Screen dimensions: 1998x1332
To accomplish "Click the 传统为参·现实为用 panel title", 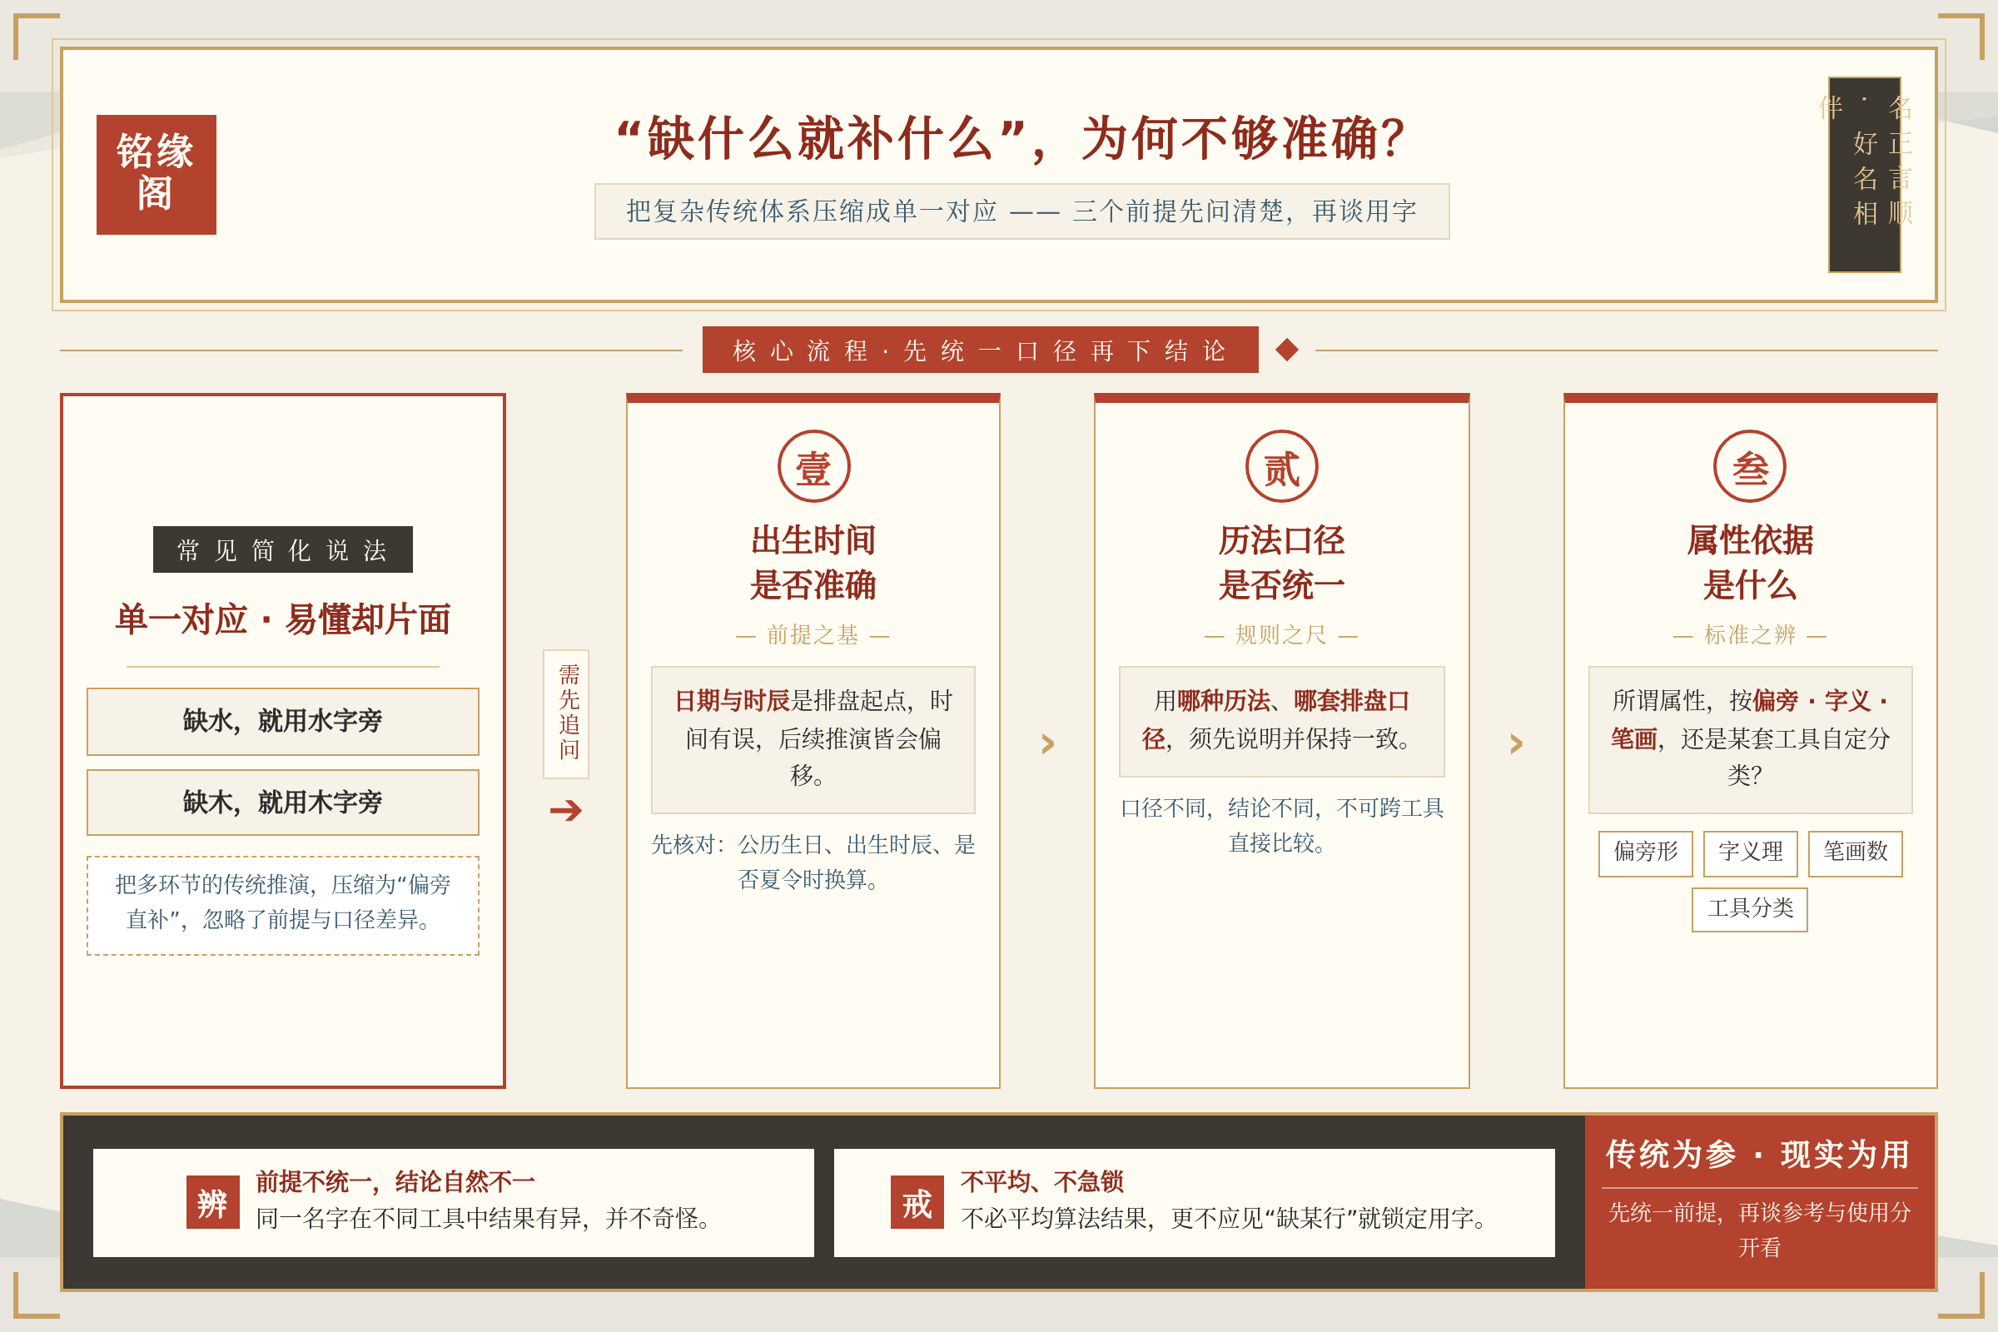I will click(x=1758, y=1156).
